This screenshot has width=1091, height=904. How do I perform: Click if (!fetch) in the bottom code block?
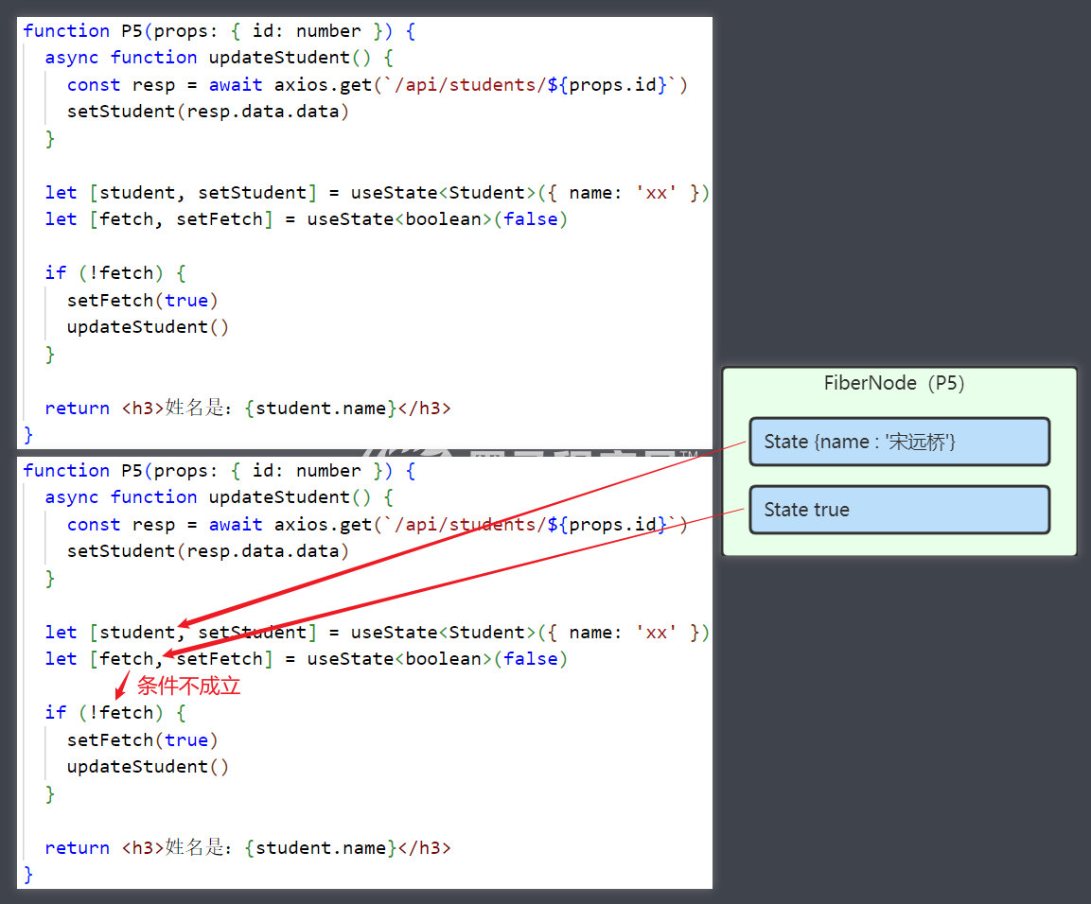(104, 712)
